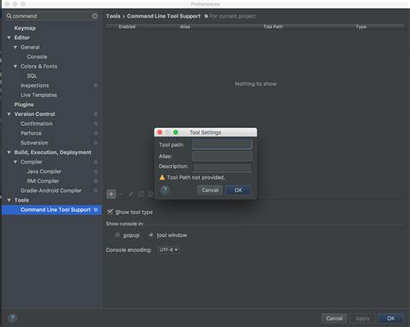Open the Console encoding UTF-8 dropdown
The height and width of the screenshot is (327, 410).
[169, 250]
